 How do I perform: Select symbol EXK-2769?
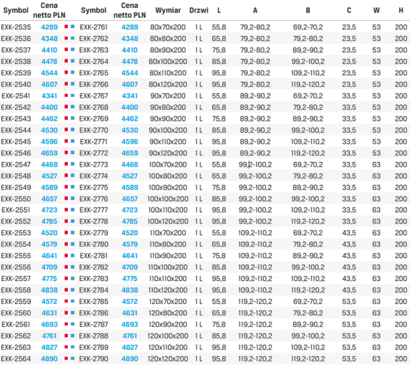pos(93,118)
